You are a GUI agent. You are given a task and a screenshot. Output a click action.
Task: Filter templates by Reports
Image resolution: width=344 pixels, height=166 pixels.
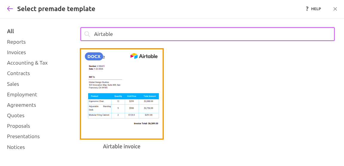point(16,42)
